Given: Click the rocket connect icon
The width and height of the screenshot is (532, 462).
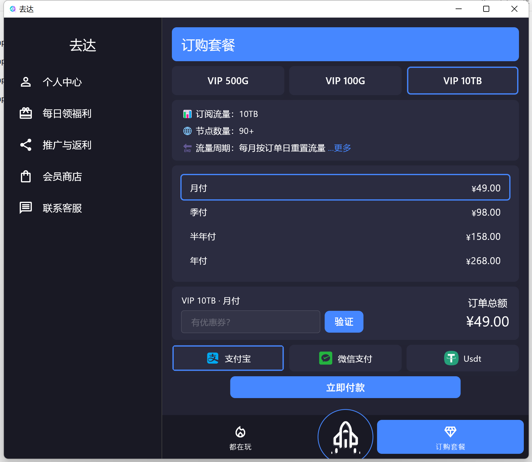Looking at the screenshot, I should coord(345,437).
